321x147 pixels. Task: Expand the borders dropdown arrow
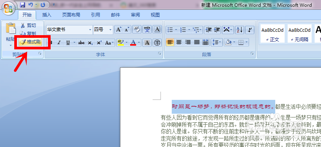[x=247, y=43]
